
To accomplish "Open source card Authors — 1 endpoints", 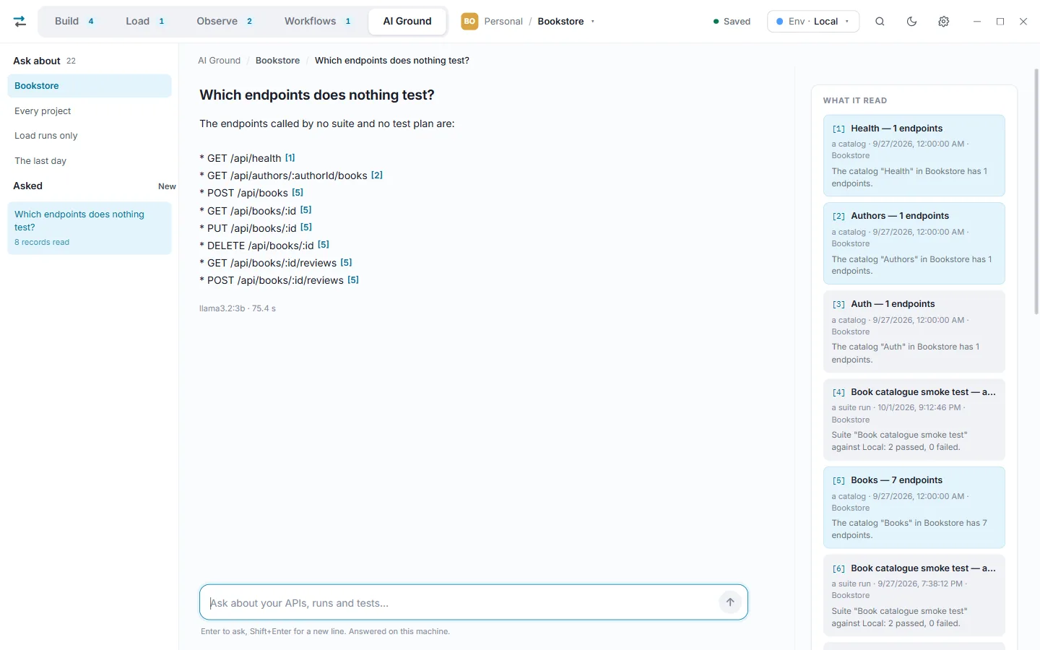I will (914, 243).
